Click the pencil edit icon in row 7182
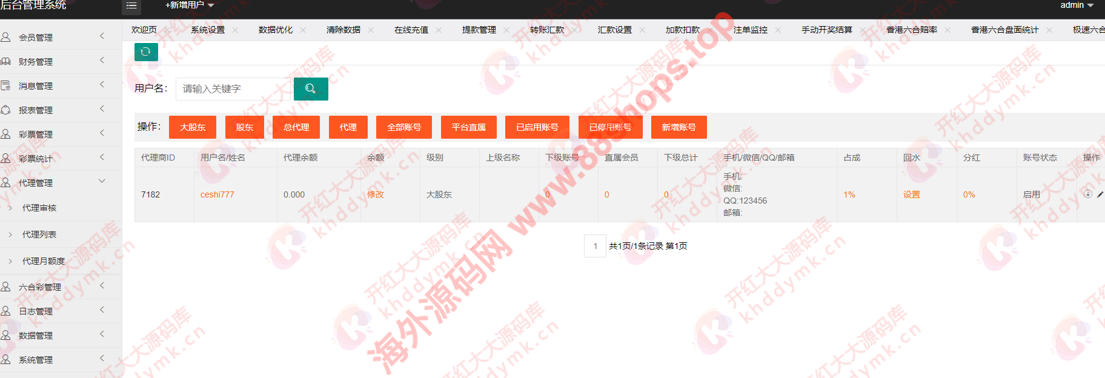This screenshot has width=1105, height=378. 1100,194
